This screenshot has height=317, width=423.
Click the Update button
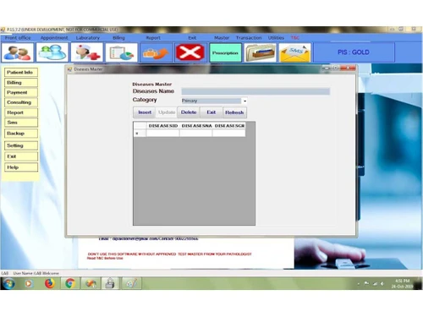click(167, 112)
